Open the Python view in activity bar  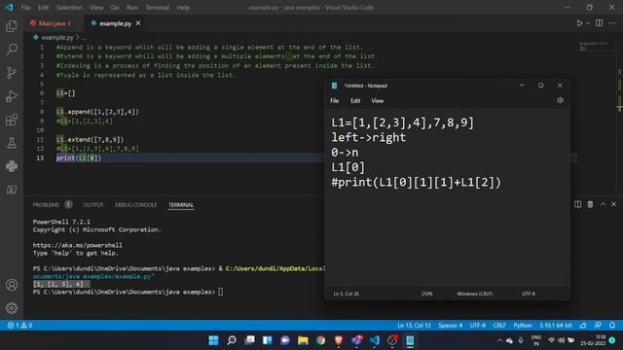tap(12, 166)
